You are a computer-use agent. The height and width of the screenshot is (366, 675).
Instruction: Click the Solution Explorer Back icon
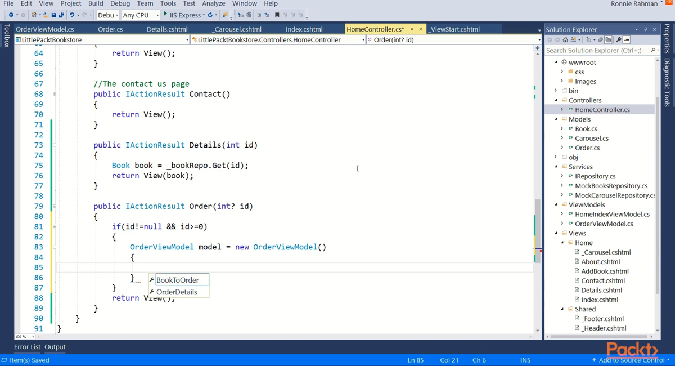(x=550, y=40)
